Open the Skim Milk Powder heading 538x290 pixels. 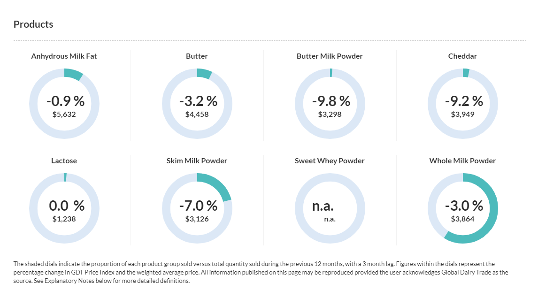197,161
